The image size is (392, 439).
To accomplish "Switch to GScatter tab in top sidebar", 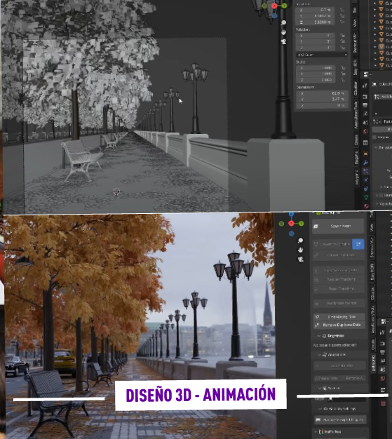I will [x=356, y=88].
